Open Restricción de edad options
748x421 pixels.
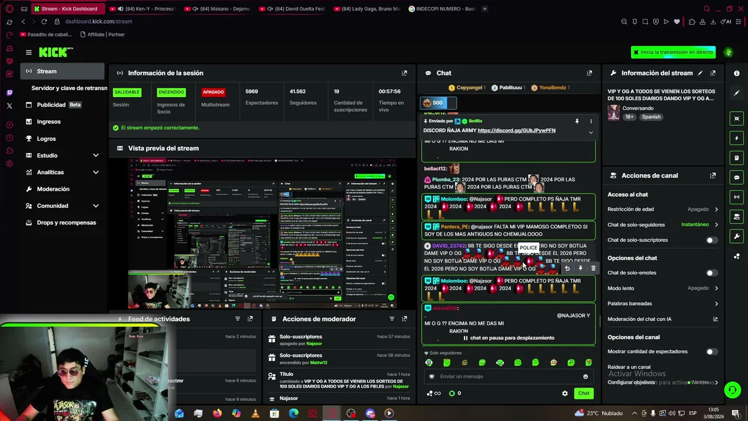pos(663,209)
